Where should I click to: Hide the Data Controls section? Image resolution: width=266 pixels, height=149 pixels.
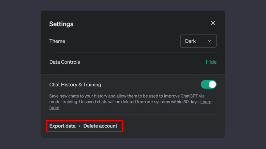[211, 62]
